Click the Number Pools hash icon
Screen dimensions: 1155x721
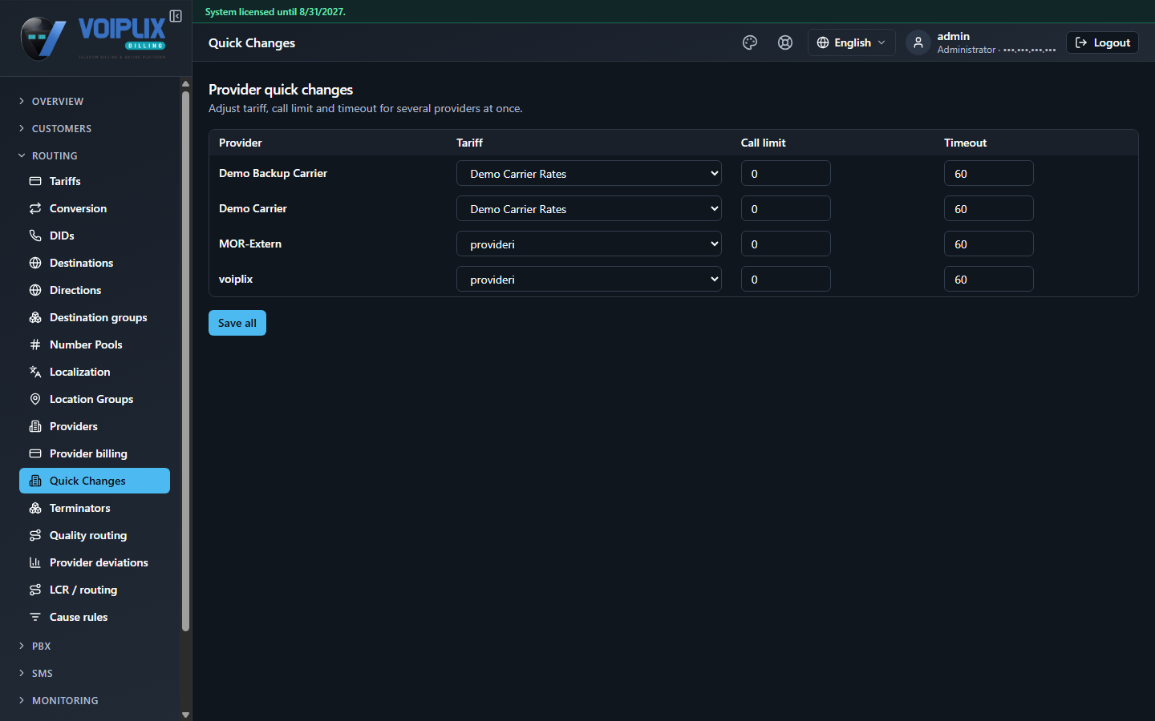click(x=35, y=344)
